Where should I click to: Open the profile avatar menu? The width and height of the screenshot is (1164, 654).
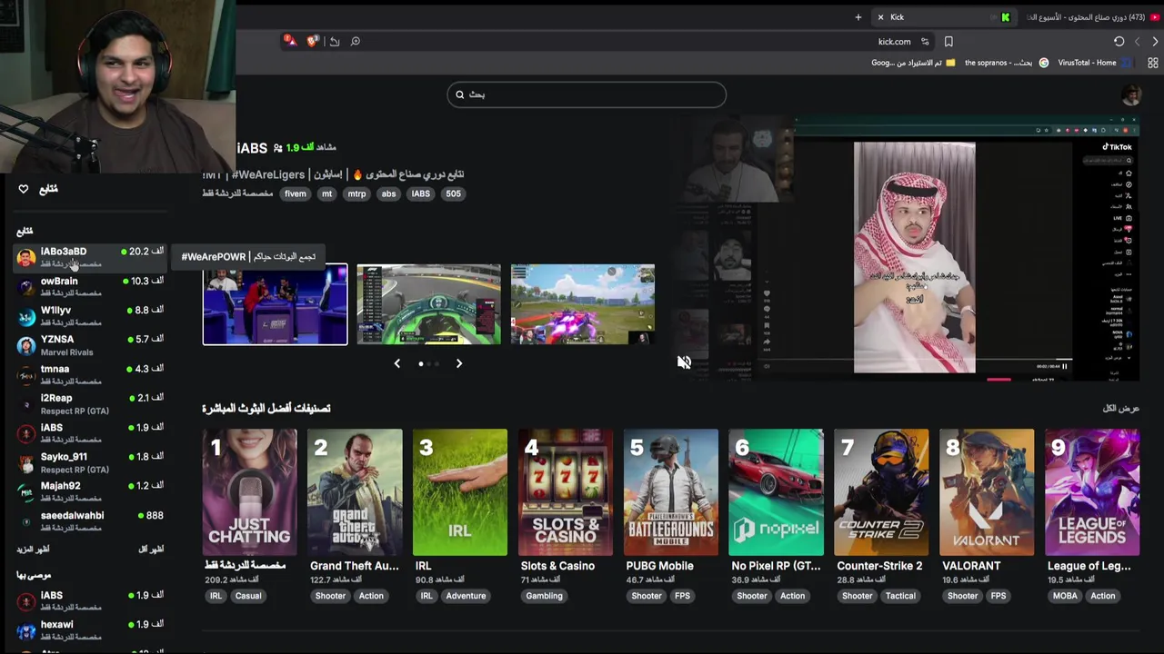1131,94
